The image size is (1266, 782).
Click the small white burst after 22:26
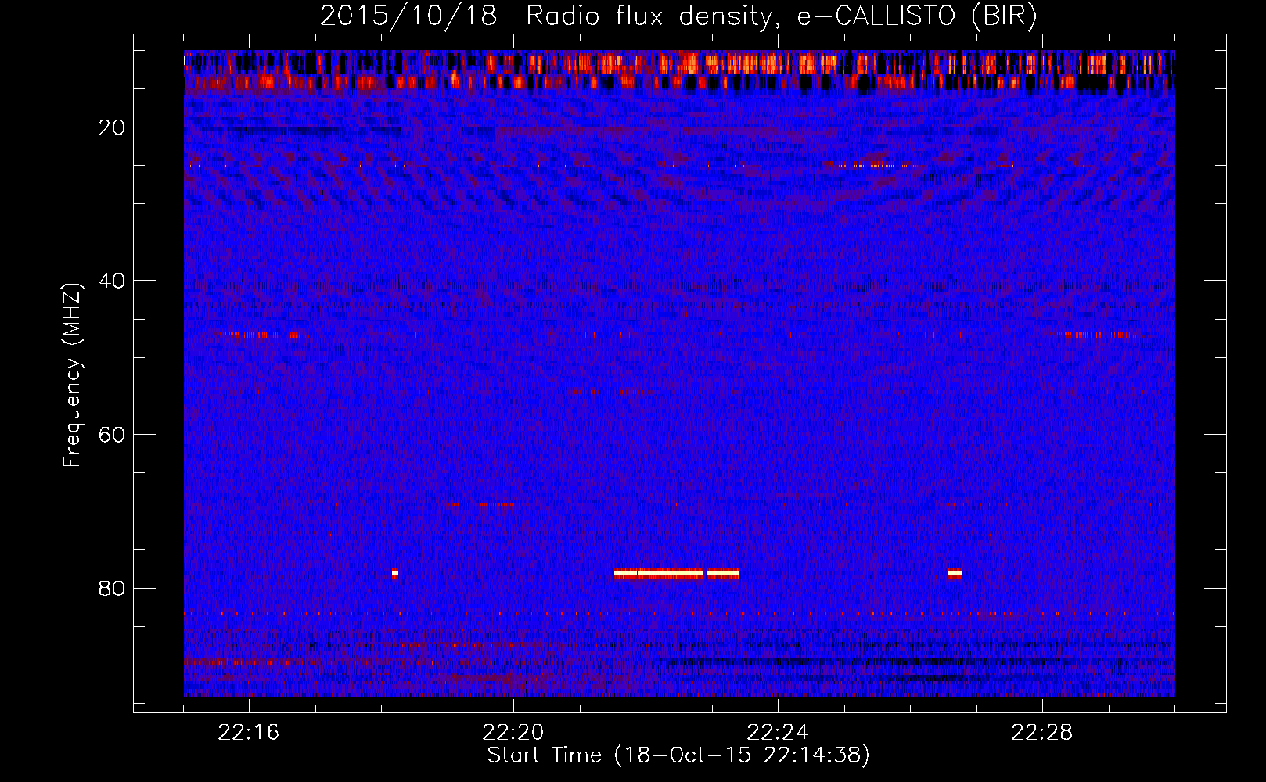pos(955,573)
